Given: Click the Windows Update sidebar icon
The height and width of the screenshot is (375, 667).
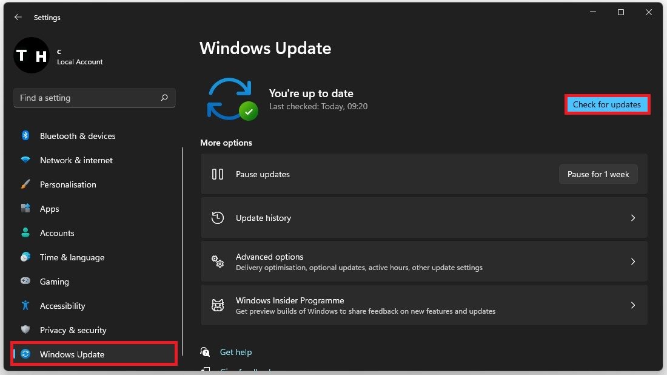Looking at the screenshot, I should coord(25,354).
